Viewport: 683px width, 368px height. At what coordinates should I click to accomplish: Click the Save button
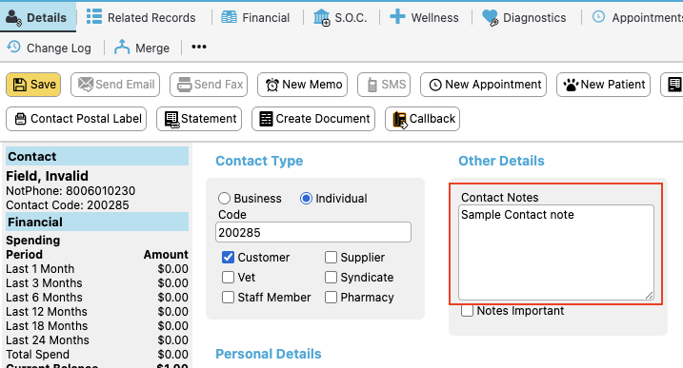coord(33,85)
